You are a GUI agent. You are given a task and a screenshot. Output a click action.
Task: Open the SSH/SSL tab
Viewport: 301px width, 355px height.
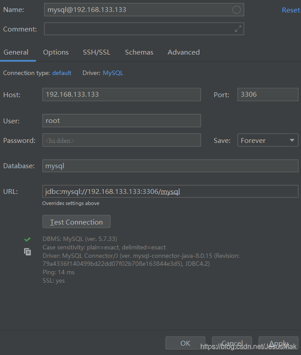(97, 52)
